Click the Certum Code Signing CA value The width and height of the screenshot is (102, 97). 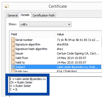point(78,53)
